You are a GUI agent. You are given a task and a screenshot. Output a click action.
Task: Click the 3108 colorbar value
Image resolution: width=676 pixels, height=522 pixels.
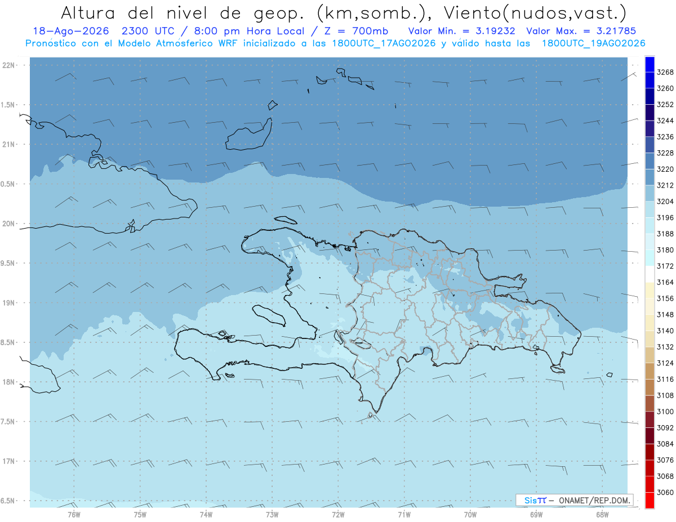point(665,396)
